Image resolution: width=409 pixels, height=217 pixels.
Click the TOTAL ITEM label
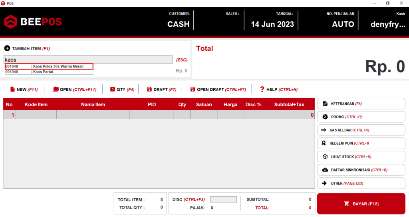pyautogui.click(x=131, y=199)
